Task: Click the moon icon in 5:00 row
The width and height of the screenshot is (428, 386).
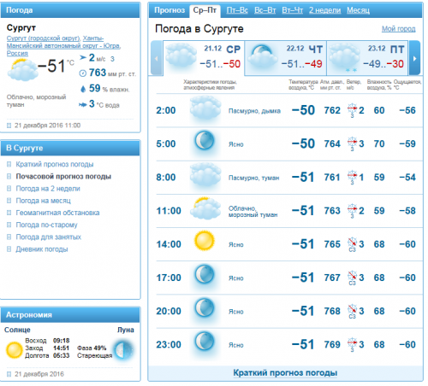Action: [205, 141]
